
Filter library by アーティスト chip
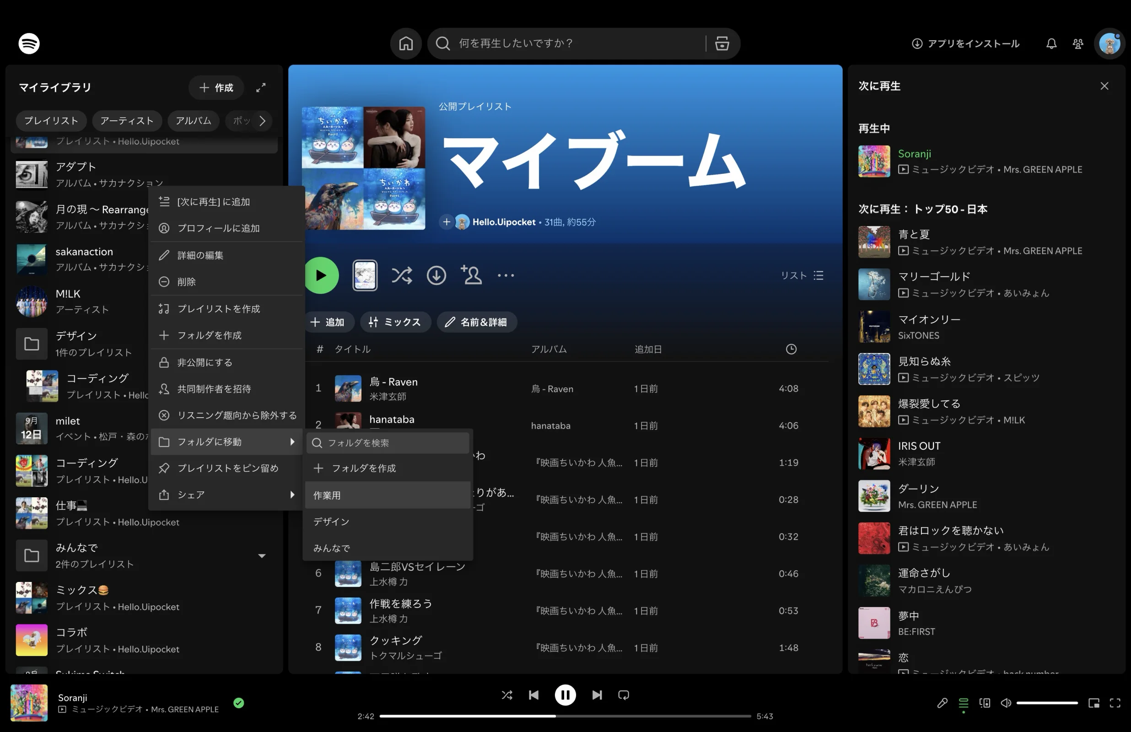click(x=127, y=121)
